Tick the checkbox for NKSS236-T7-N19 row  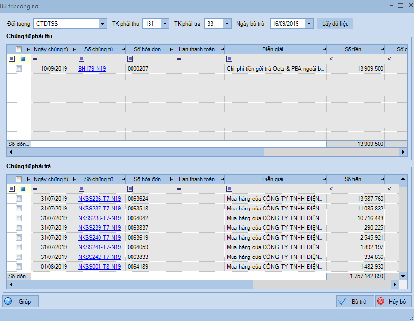point(18,199)
